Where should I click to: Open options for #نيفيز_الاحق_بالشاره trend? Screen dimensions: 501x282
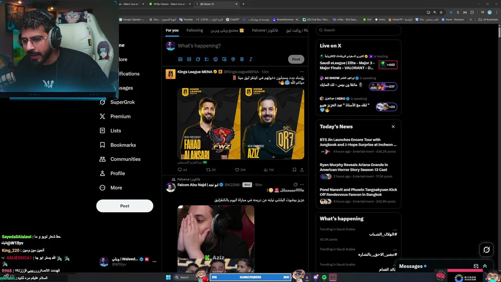pos(395,249)
